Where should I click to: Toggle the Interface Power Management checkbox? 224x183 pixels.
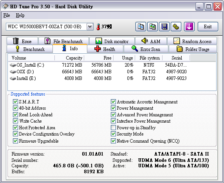113,121
